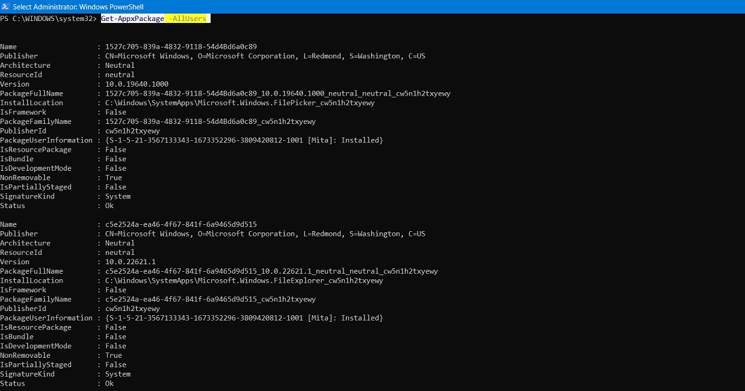Click the version value 10.0.22621.1
The height and width of the screenshot is (391, 745).
(x=130, y=261)
